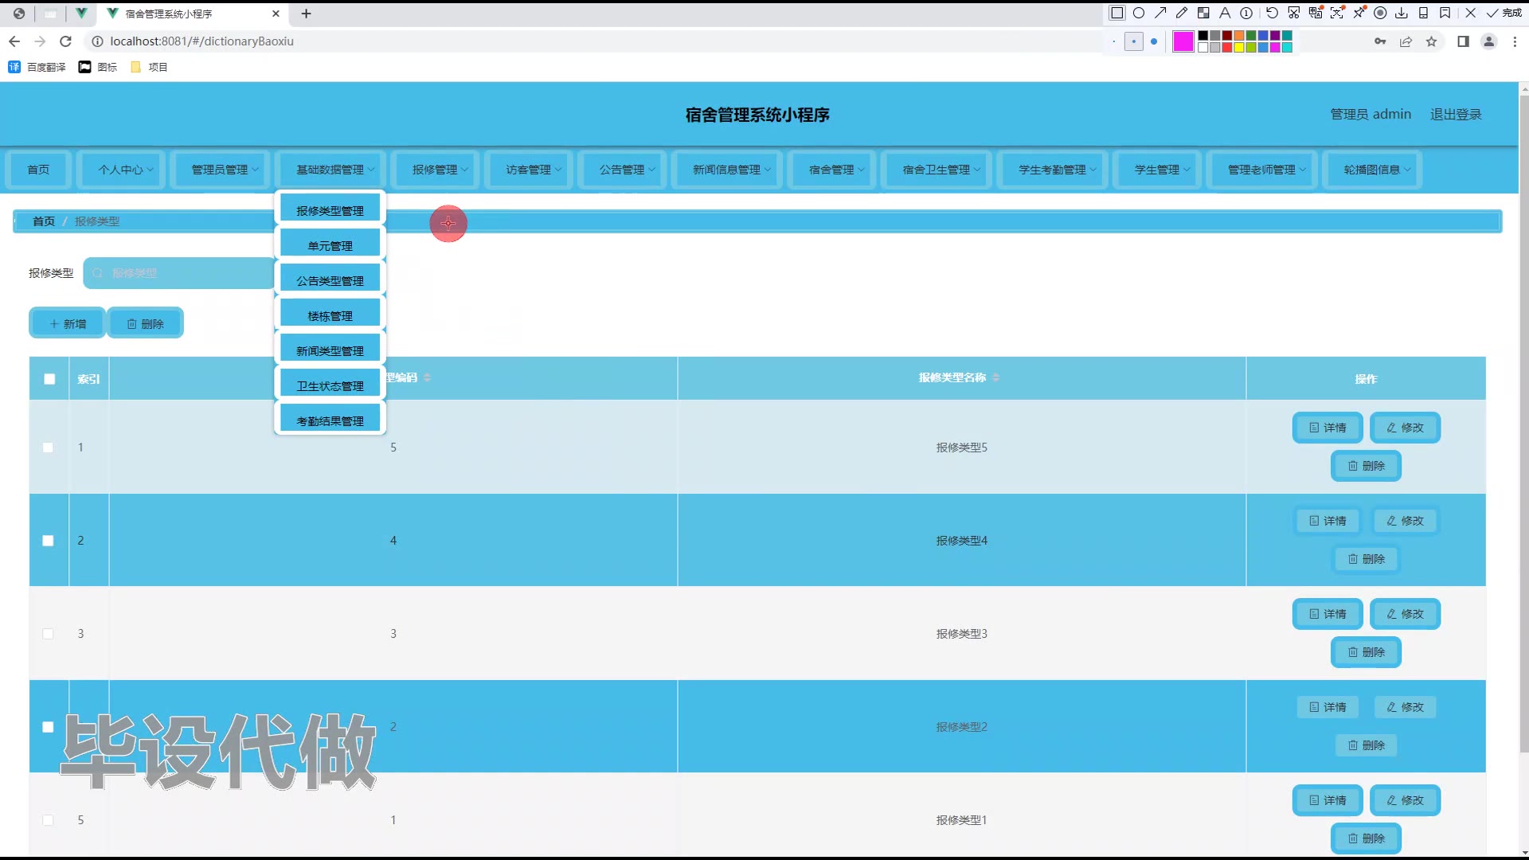
Task: Check the checkbox for row 2
Action: pos(48,541)
